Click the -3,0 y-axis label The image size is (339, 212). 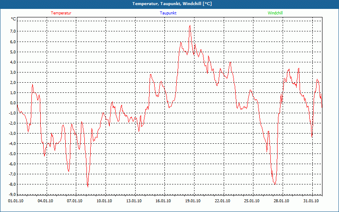tap(12, 134)
